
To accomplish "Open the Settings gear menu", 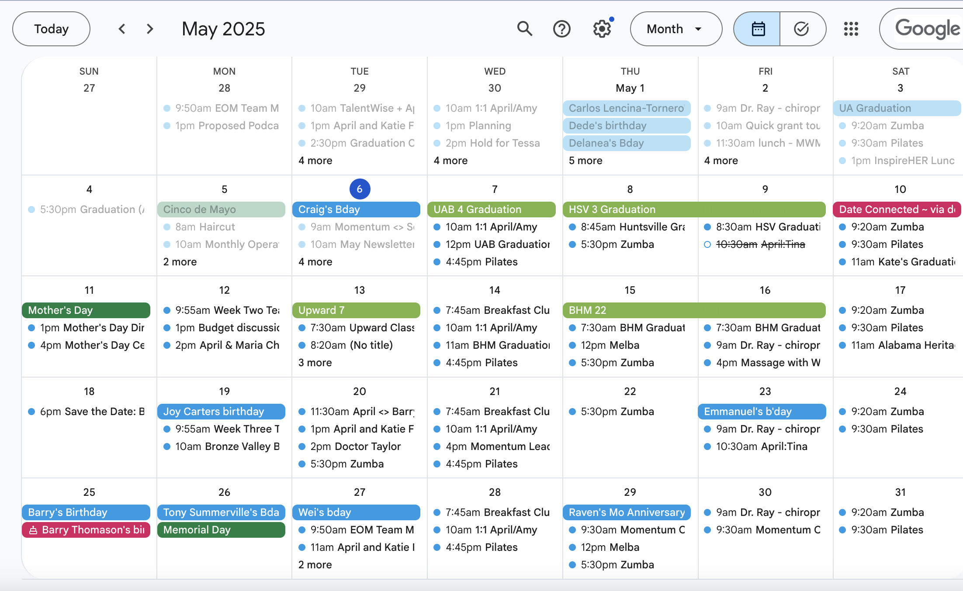I will click(602, 29).
